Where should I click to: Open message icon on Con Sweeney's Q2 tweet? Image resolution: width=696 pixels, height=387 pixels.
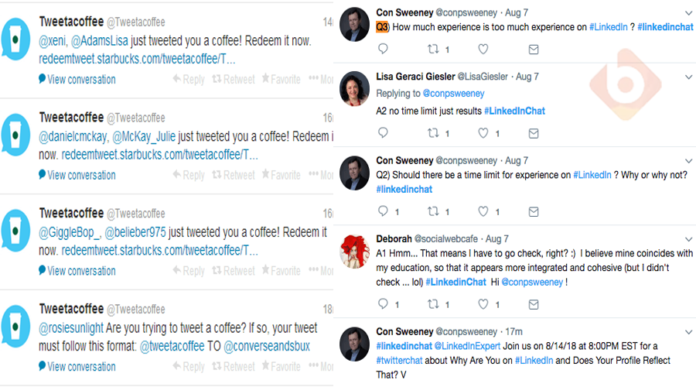pyautogui.click(x=534, y=211)
